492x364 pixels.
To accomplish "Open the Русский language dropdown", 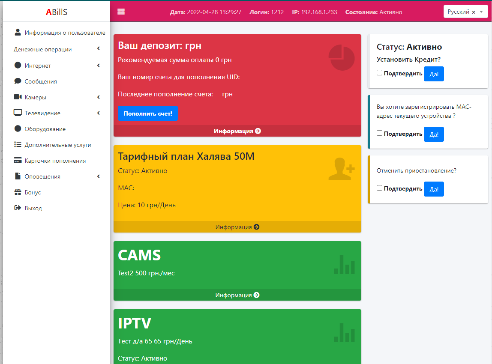I will coord(481,12).
